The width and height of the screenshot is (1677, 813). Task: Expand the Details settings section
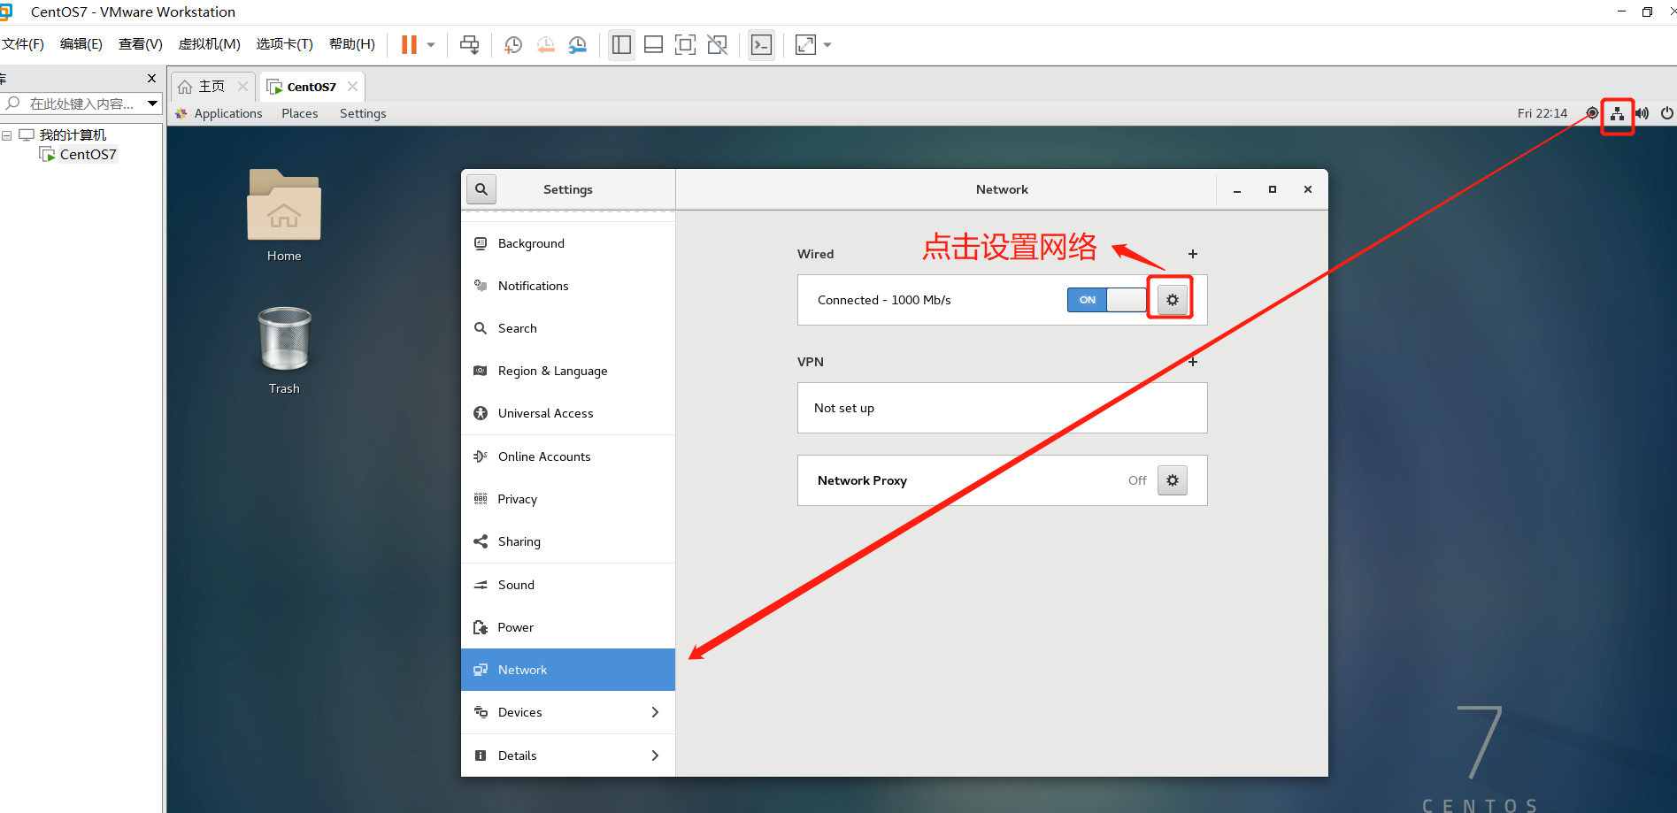(x=568, y=755)
